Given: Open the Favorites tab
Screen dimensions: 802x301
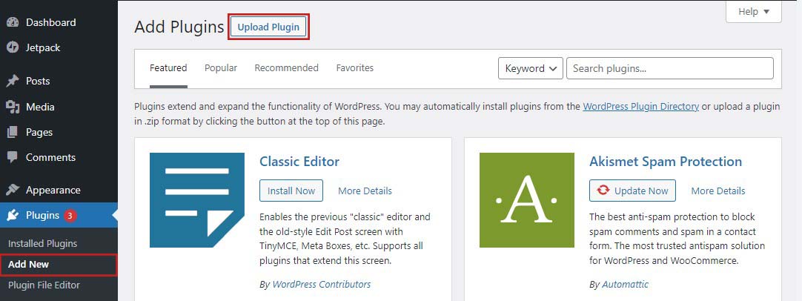Looking at the screenshot, I should click(355, 68).
